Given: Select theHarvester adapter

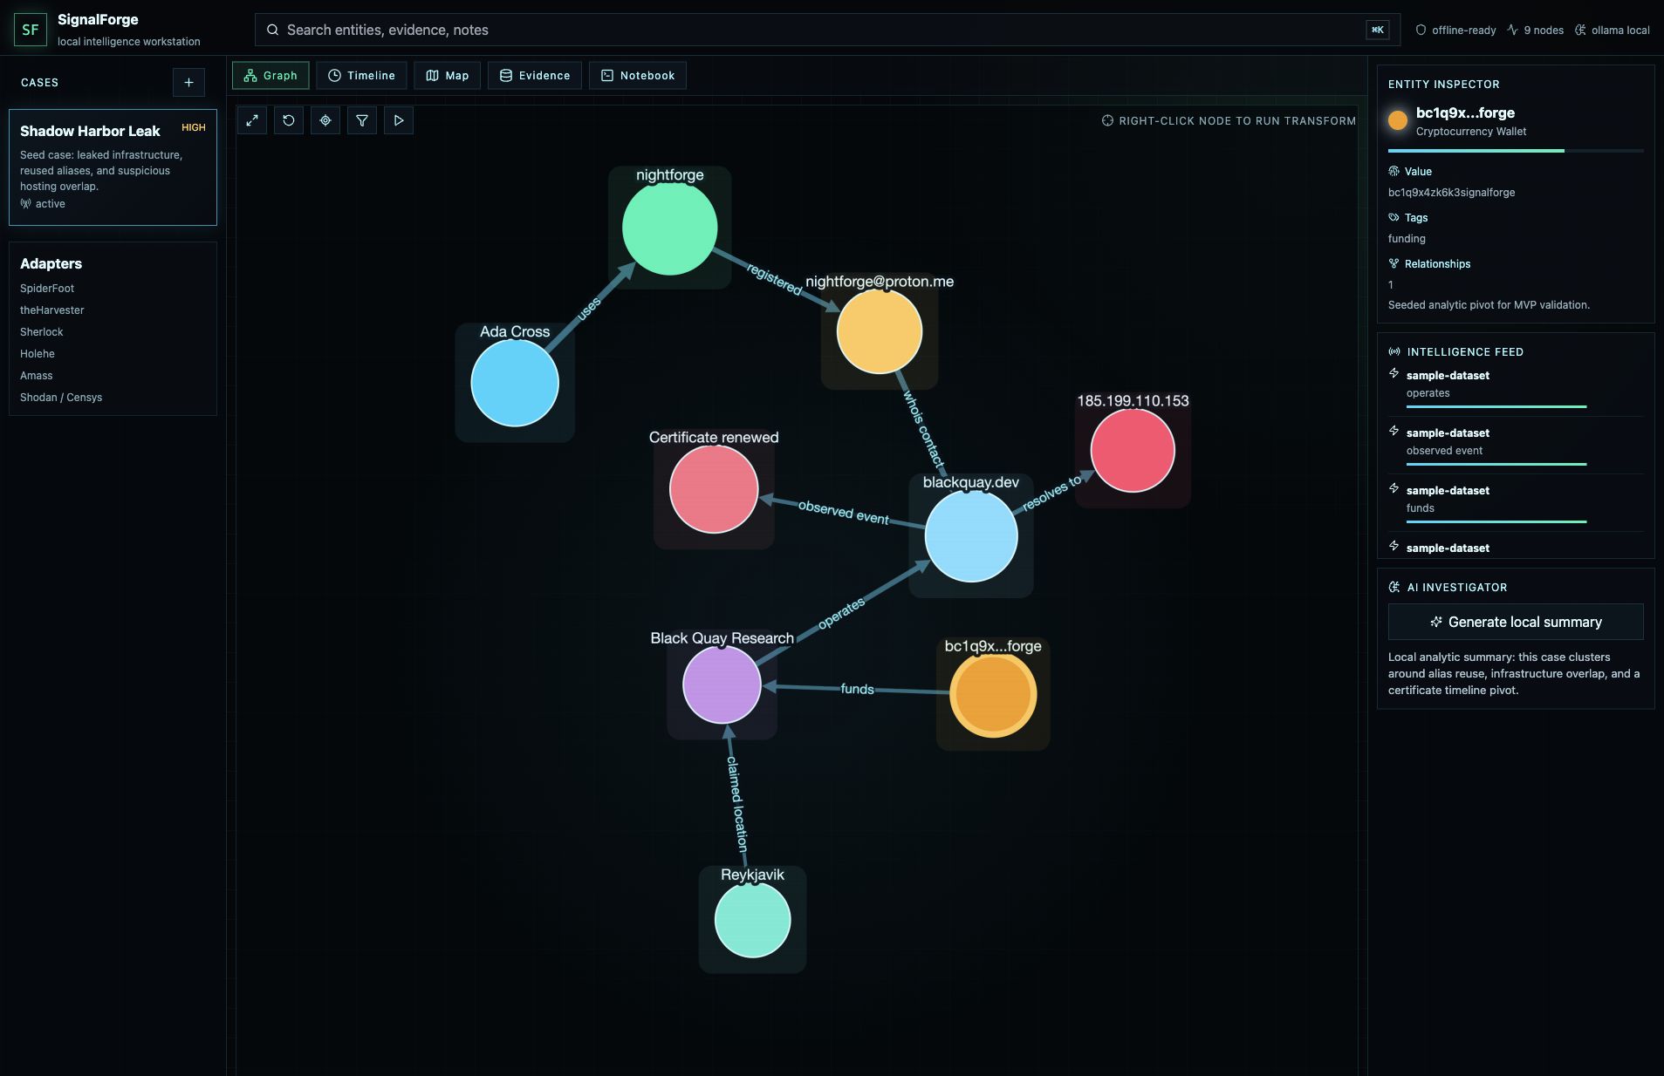Looking at the screenshot, I should point(52,310).
